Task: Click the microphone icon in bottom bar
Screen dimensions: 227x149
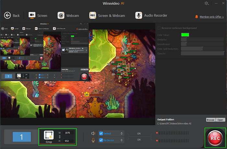Action: [x=93, y=140]
